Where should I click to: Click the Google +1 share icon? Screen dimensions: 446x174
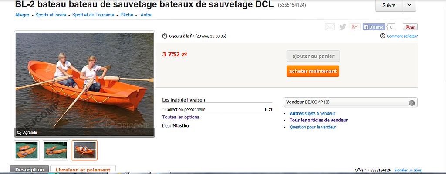[x=355, y=27]
